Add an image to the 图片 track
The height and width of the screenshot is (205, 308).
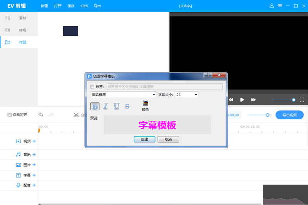click(34, 165)
